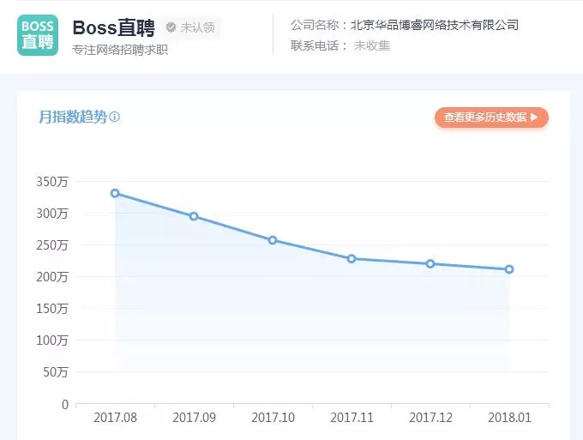Image resolution: width=583 pixels, height=440 pixels.
Task: Click the play arrow on 查看更多历史数据
Action: [x=534, y=118]
